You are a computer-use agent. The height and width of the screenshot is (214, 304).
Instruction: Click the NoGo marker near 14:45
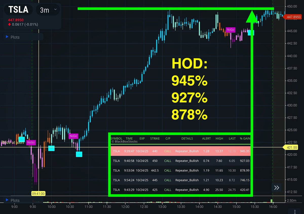pyautogui.click(x=231, y=30)
